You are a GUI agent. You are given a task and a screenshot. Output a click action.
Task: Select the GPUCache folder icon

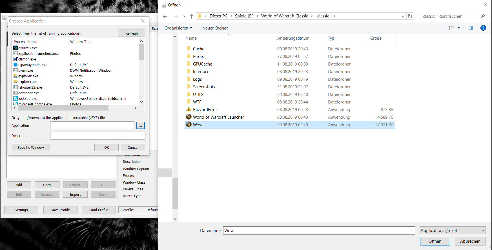click(189, 64)
